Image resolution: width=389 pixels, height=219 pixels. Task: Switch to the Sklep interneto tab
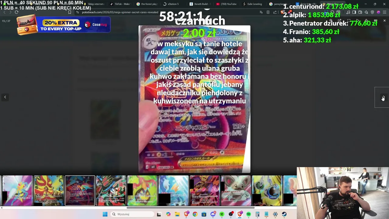point(94,4)
